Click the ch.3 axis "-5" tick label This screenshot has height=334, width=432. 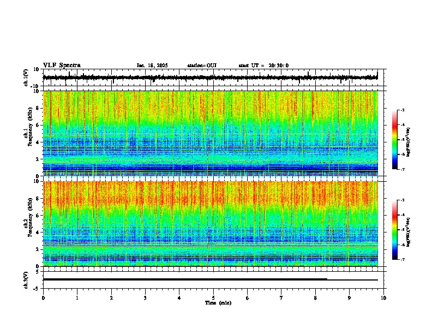pyautogui.click(x=37, y=289)
